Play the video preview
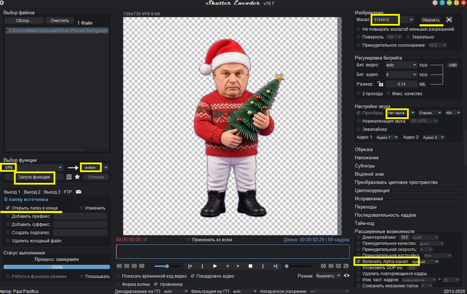467x294 pixels. [x=215, y=266]
